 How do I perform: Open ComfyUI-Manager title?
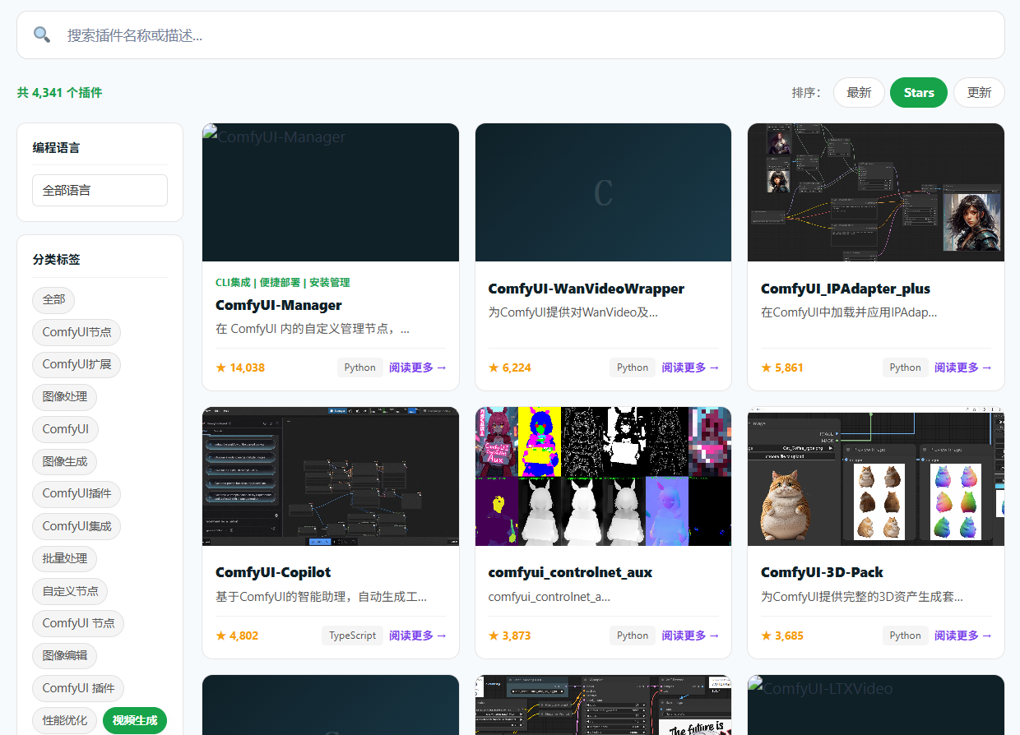pos(279,306)
